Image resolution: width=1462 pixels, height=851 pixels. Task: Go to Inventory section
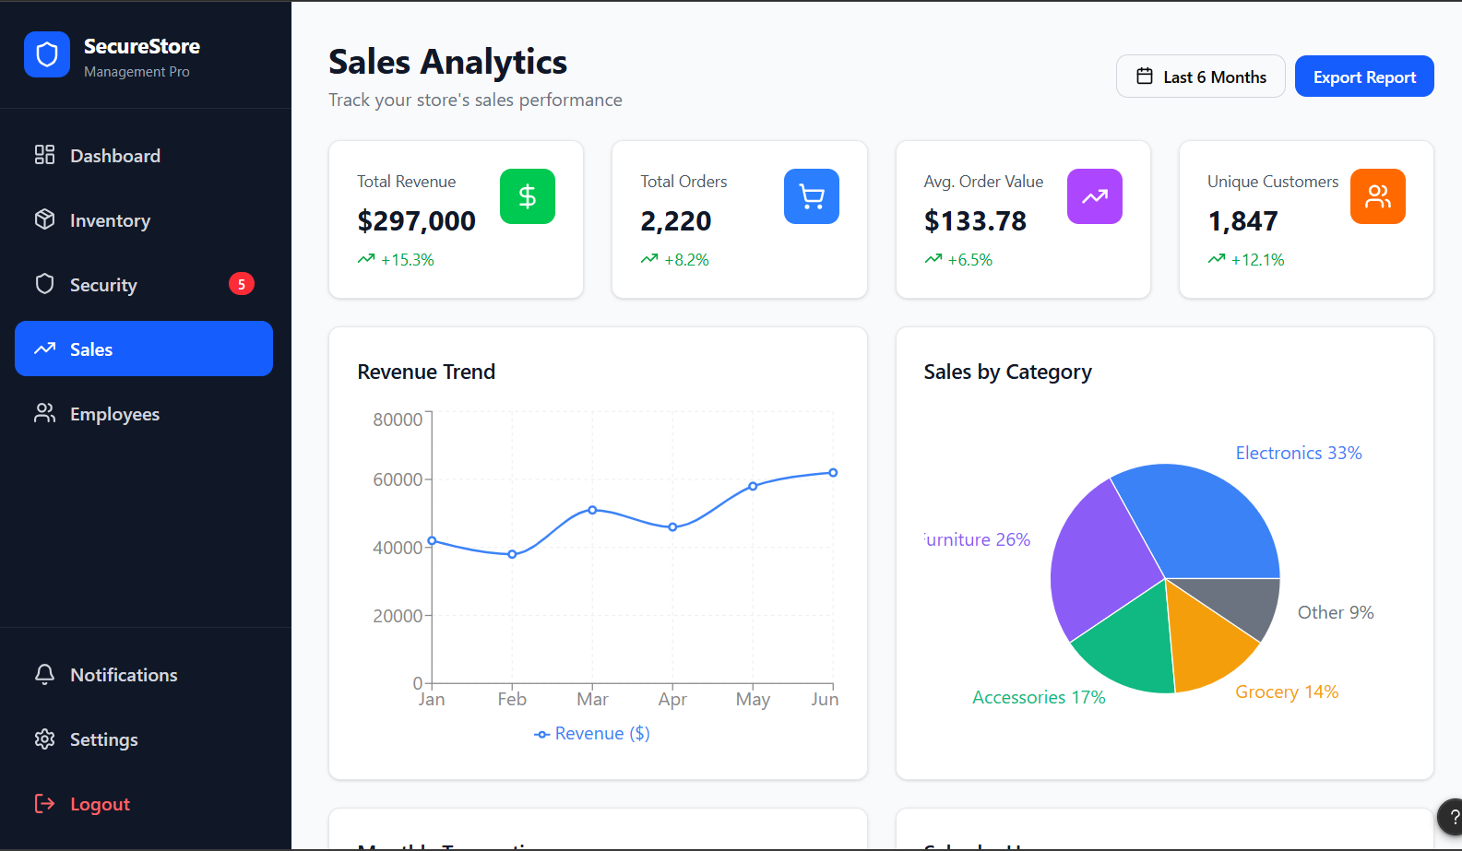144,220
